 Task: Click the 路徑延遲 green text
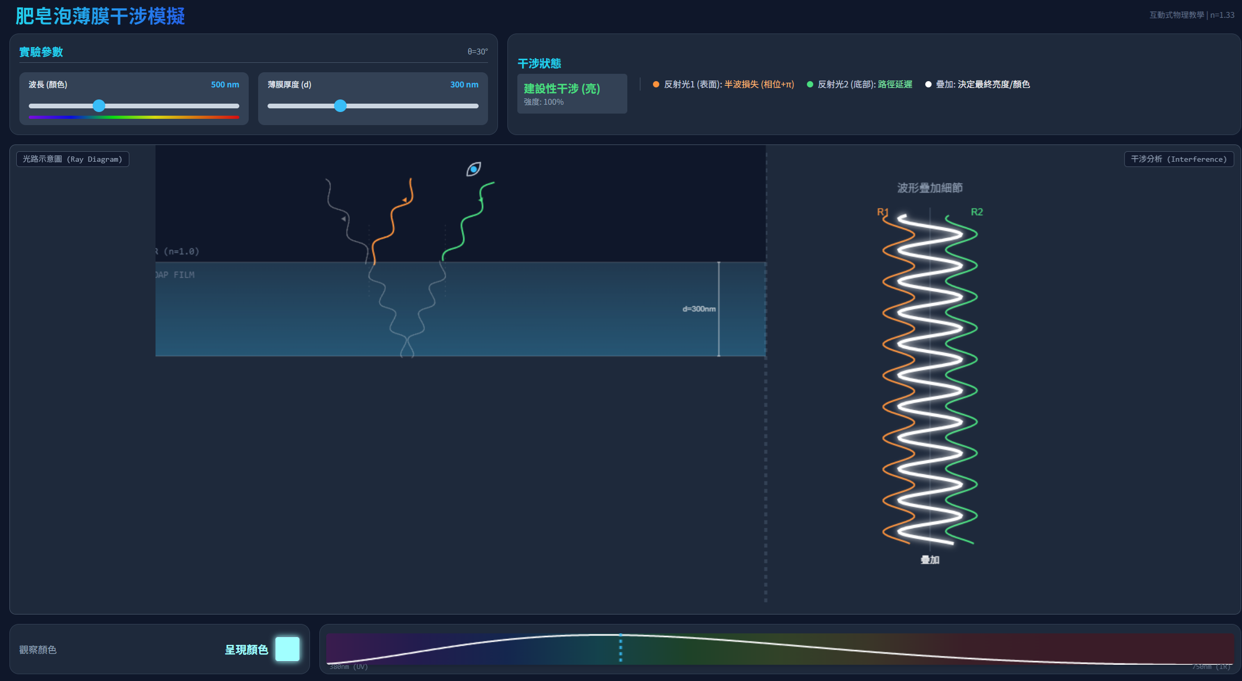click(895, 84)
